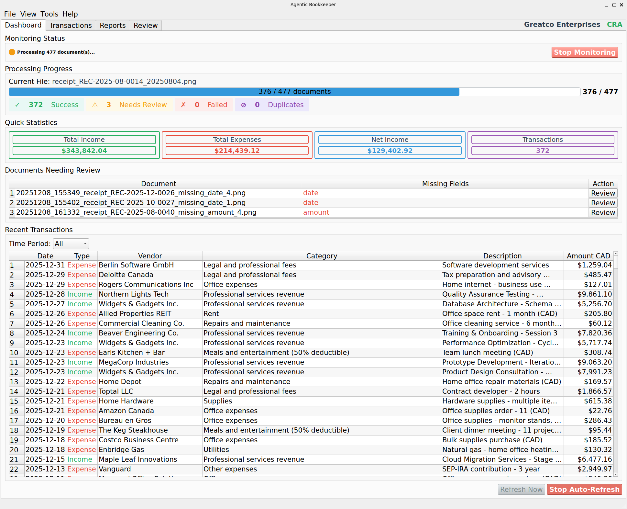Click the Total Income statistics card

[x=84, y=145]
